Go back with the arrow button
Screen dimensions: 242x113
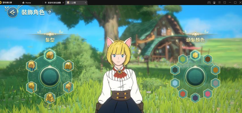(13, 12)
